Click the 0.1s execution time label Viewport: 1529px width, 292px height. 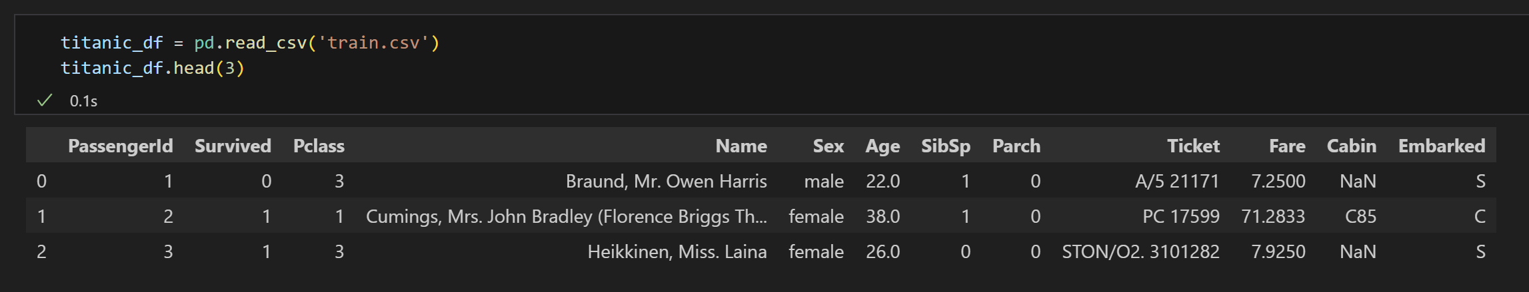click(84, 101)
